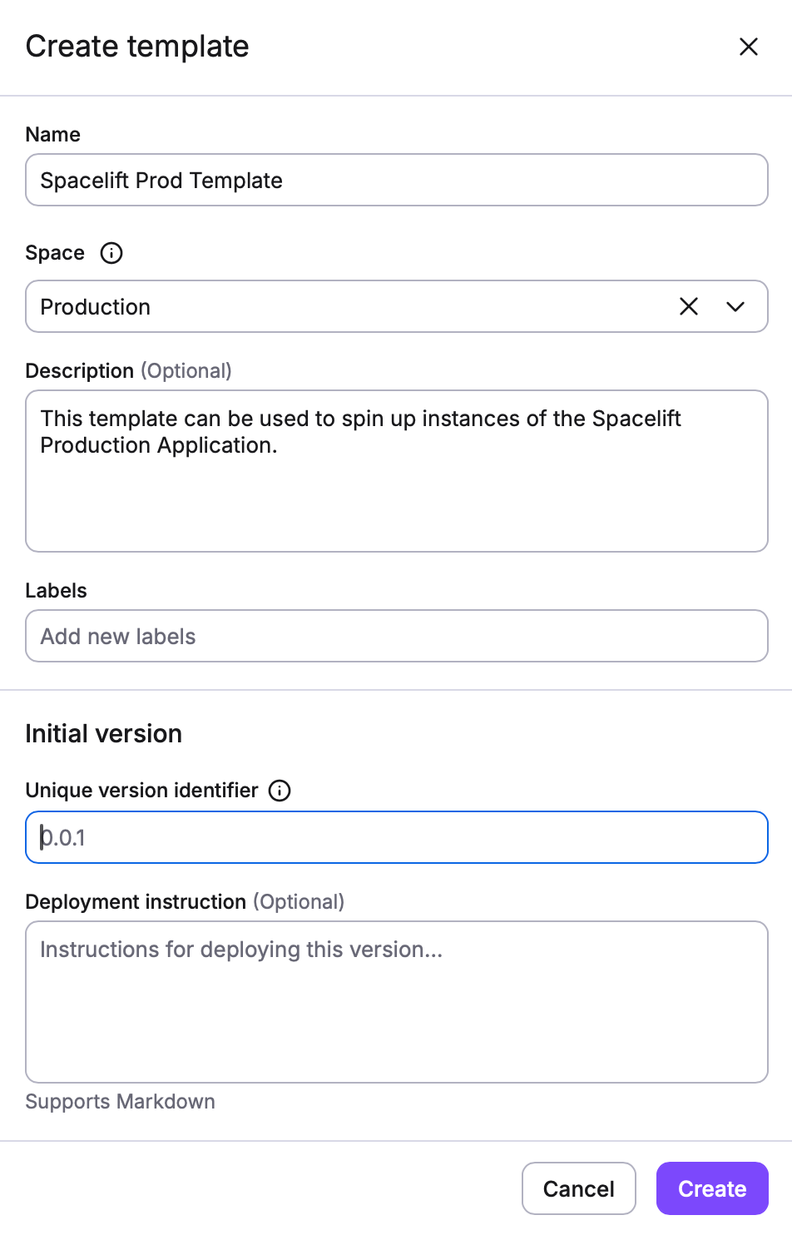This screenshot has height=1245, width=792.
Task: Click the purple Create button
Action: point(712,1188)
